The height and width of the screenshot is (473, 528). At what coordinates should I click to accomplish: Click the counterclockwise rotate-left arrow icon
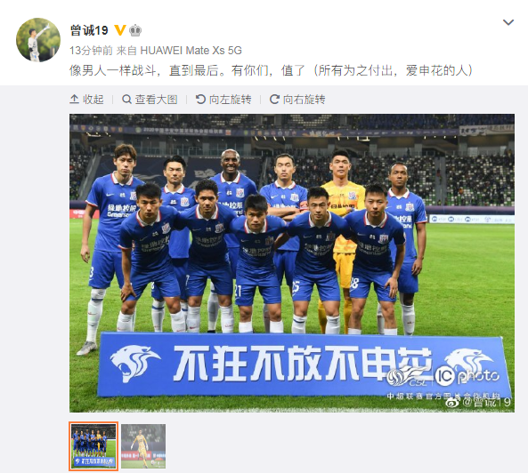[200, 100]
